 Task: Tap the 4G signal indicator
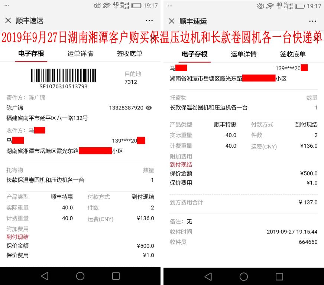tap(115, 5)
